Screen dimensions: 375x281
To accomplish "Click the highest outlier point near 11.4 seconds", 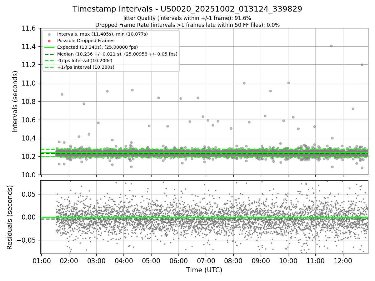I will [331, 46].
